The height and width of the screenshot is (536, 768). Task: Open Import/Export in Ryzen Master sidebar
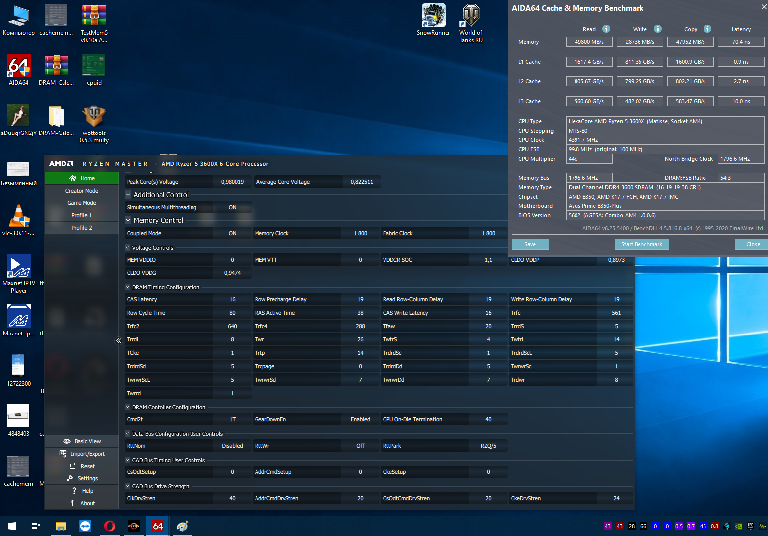pyautogui.click(x=82, y=454)
